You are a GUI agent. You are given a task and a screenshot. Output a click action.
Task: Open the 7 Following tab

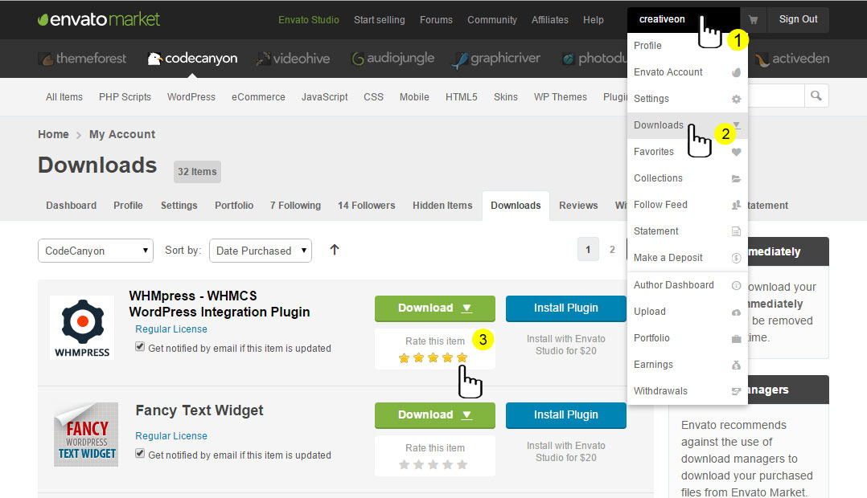295,206
